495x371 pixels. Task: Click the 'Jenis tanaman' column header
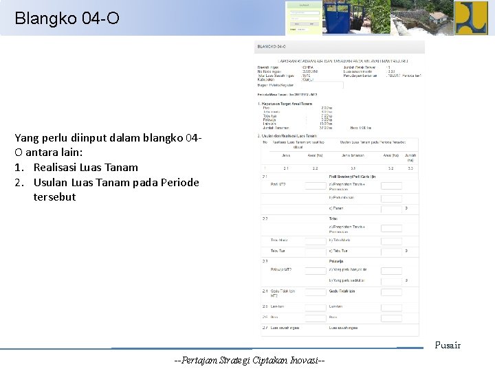point(353,155)
